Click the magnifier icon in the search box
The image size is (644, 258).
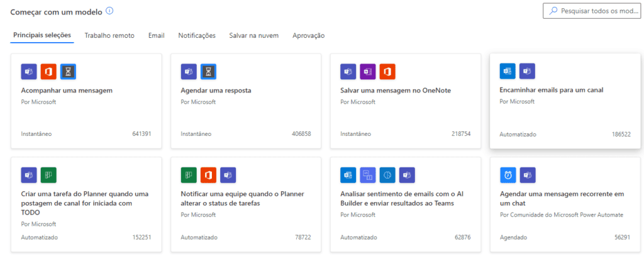pos(554,11)
